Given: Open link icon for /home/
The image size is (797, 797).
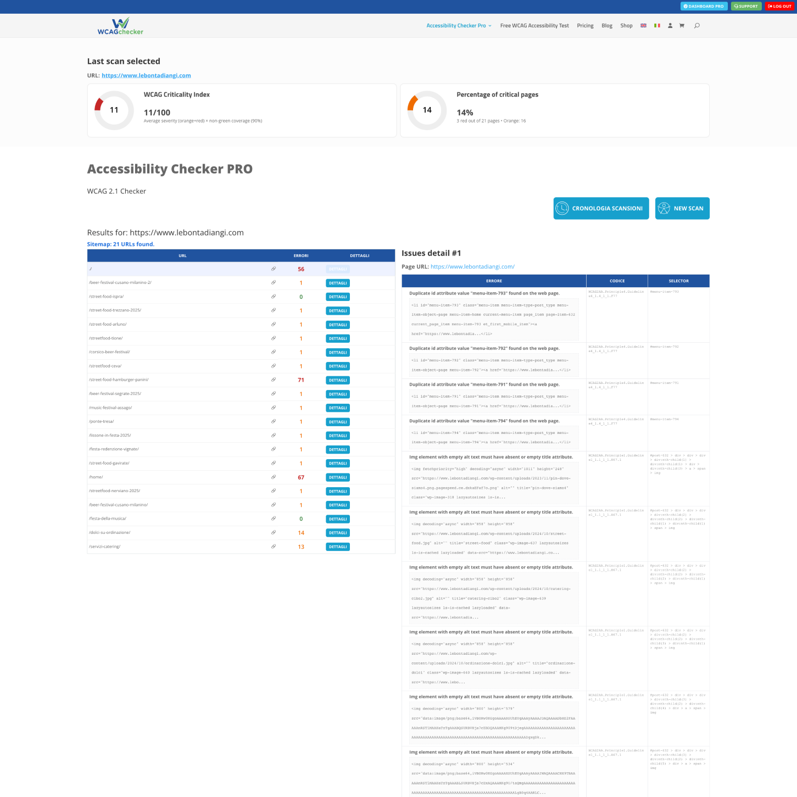Looking at the screenshot, I should (x=274, y=477).
